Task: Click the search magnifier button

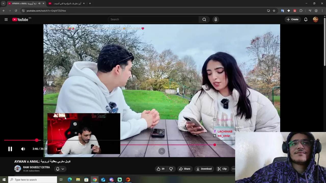Action: pyautogui.click(x=204, y=20)
